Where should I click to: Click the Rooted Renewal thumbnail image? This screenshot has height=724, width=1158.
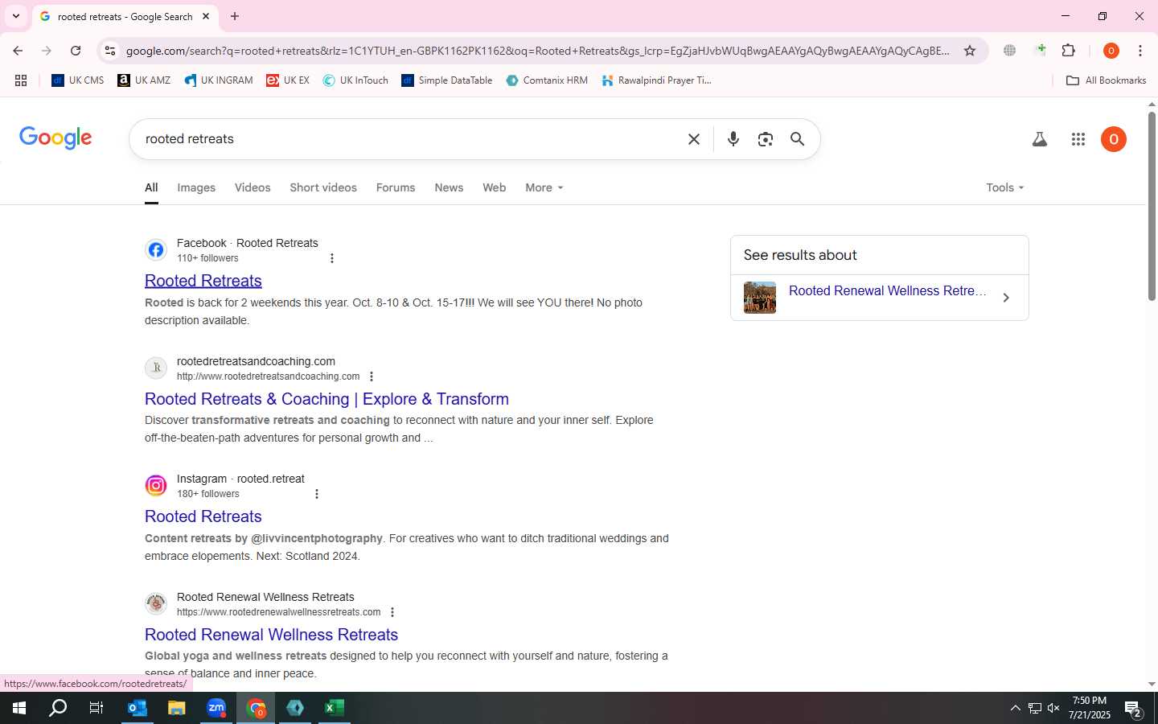760,298
